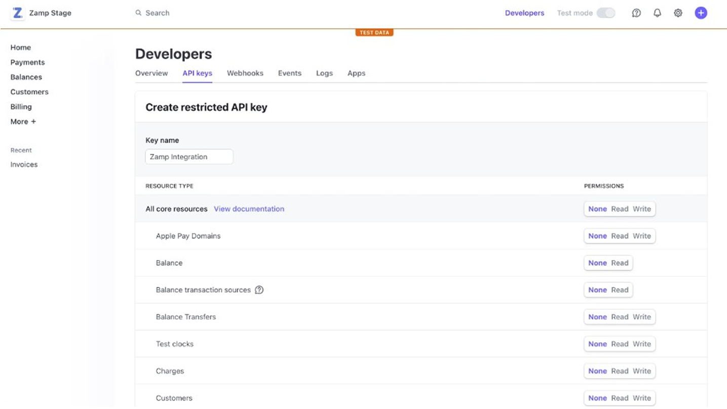The width and height of the screenshot is (727, 409).
Task: Open the help question mark icon
Action: [x=636, y=13]
